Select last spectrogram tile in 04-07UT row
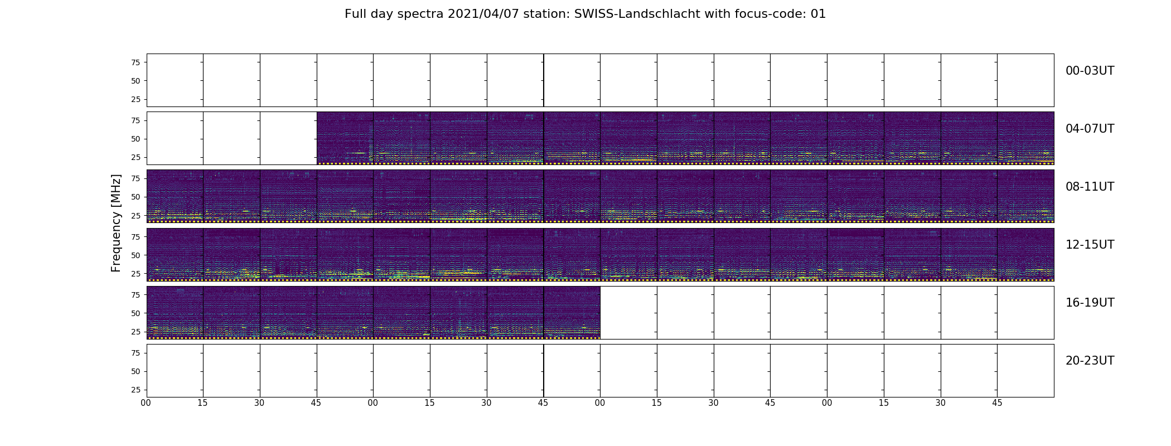 1025,138
